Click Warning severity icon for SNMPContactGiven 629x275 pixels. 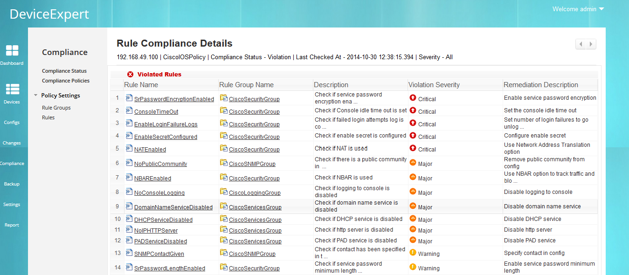(413, 253)
